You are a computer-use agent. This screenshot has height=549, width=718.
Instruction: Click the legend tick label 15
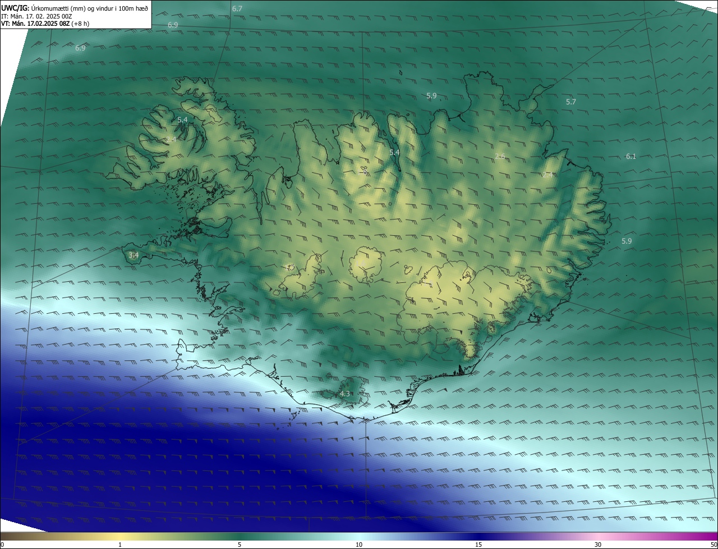pos(478,545)
